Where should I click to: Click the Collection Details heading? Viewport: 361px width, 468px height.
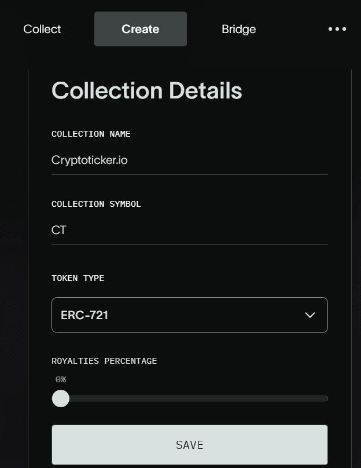coord(147,91)
